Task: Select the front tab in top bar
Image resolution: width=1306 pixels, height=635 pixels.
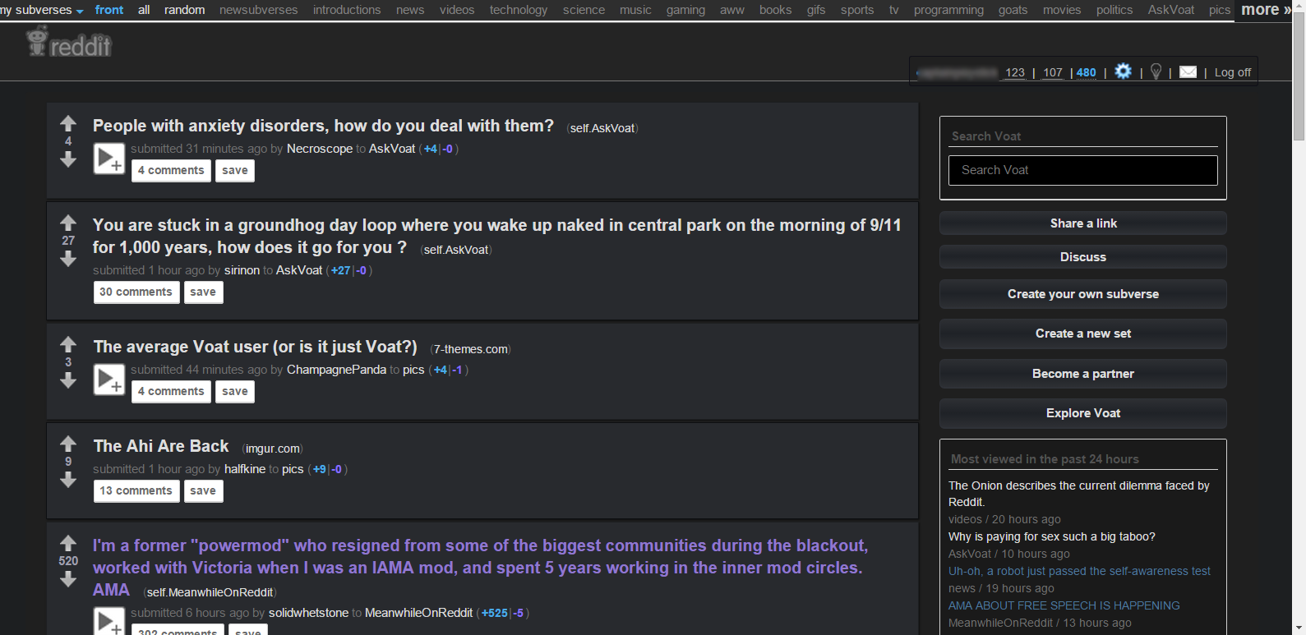Action: [x=109, y=10]
